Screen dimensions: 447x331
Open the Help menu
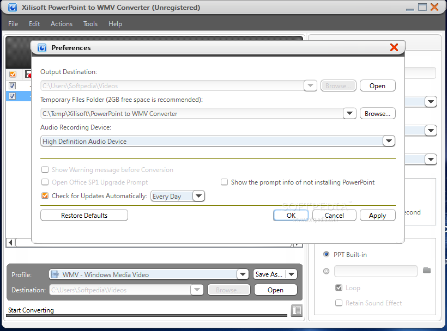pos(115,24)
